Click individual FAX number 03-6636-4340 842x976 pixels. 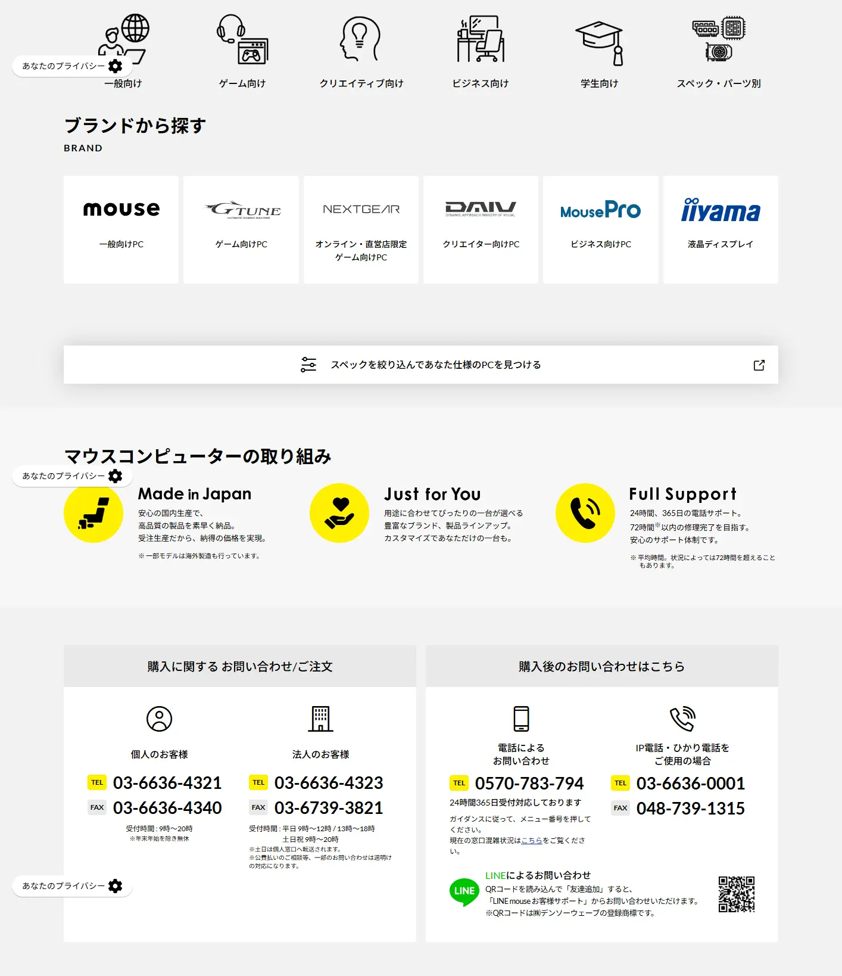tap(167, 808)
